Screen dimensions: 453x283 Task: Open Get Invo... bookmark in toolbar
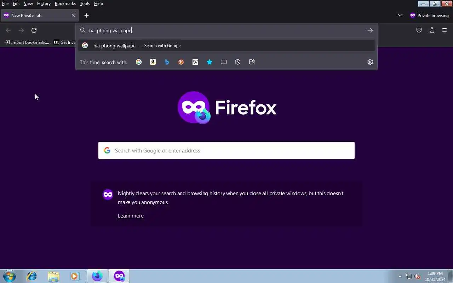(65, 42)
